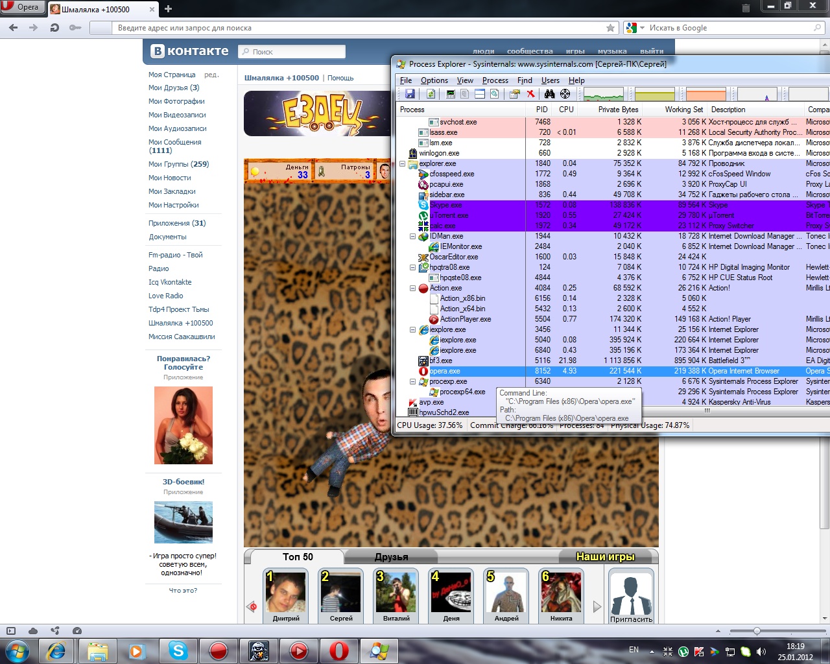Click the Properties toolbar icon
The width and height of the screenshot is (830, 664).
click(x=514, y=95)
